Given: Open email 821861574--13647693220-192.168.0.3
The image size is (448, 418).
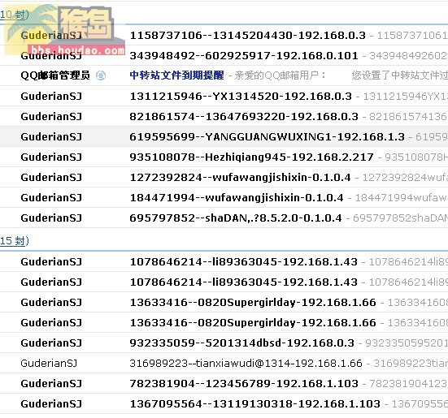Looking at the screenshot, I should [x=244, y=117].
